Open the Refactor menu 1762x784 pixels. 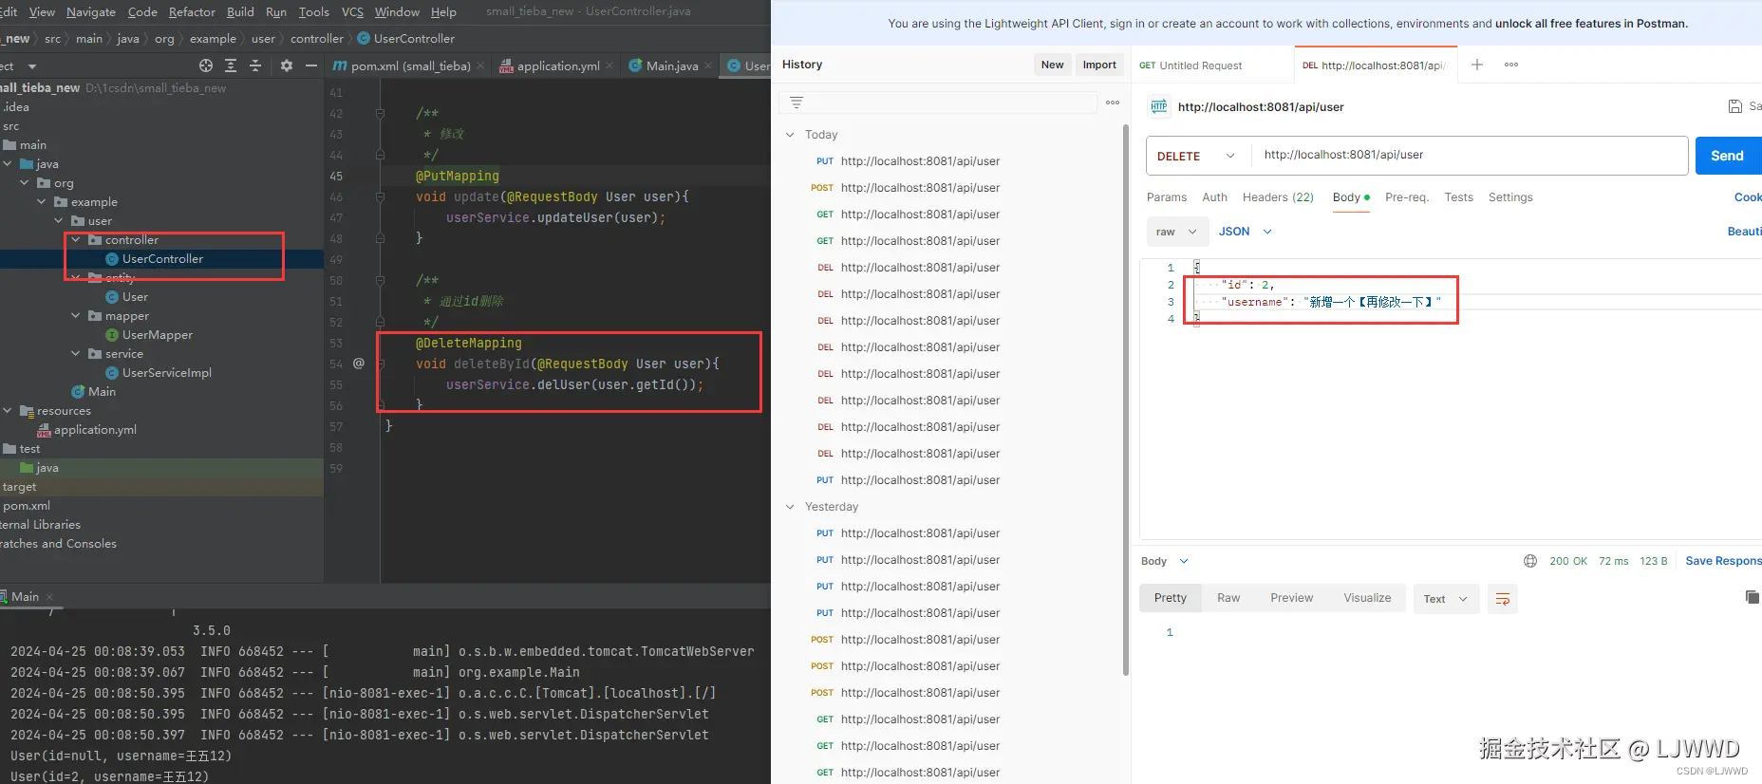192,12
